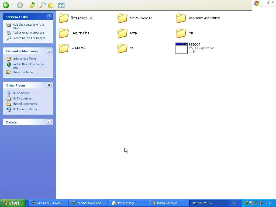Go to My Computer in Other Places
276x207 pixels.
(21, 93)
